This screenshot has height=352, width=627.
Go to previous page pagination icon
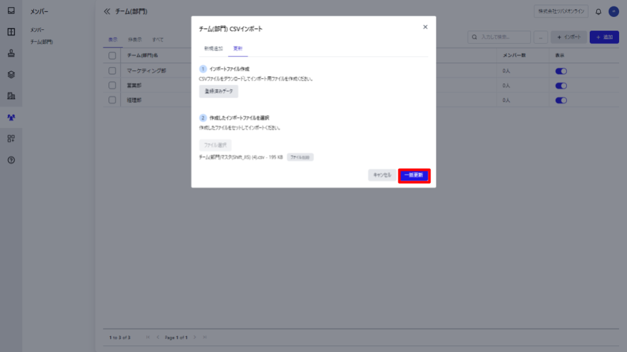pos(158,338)
